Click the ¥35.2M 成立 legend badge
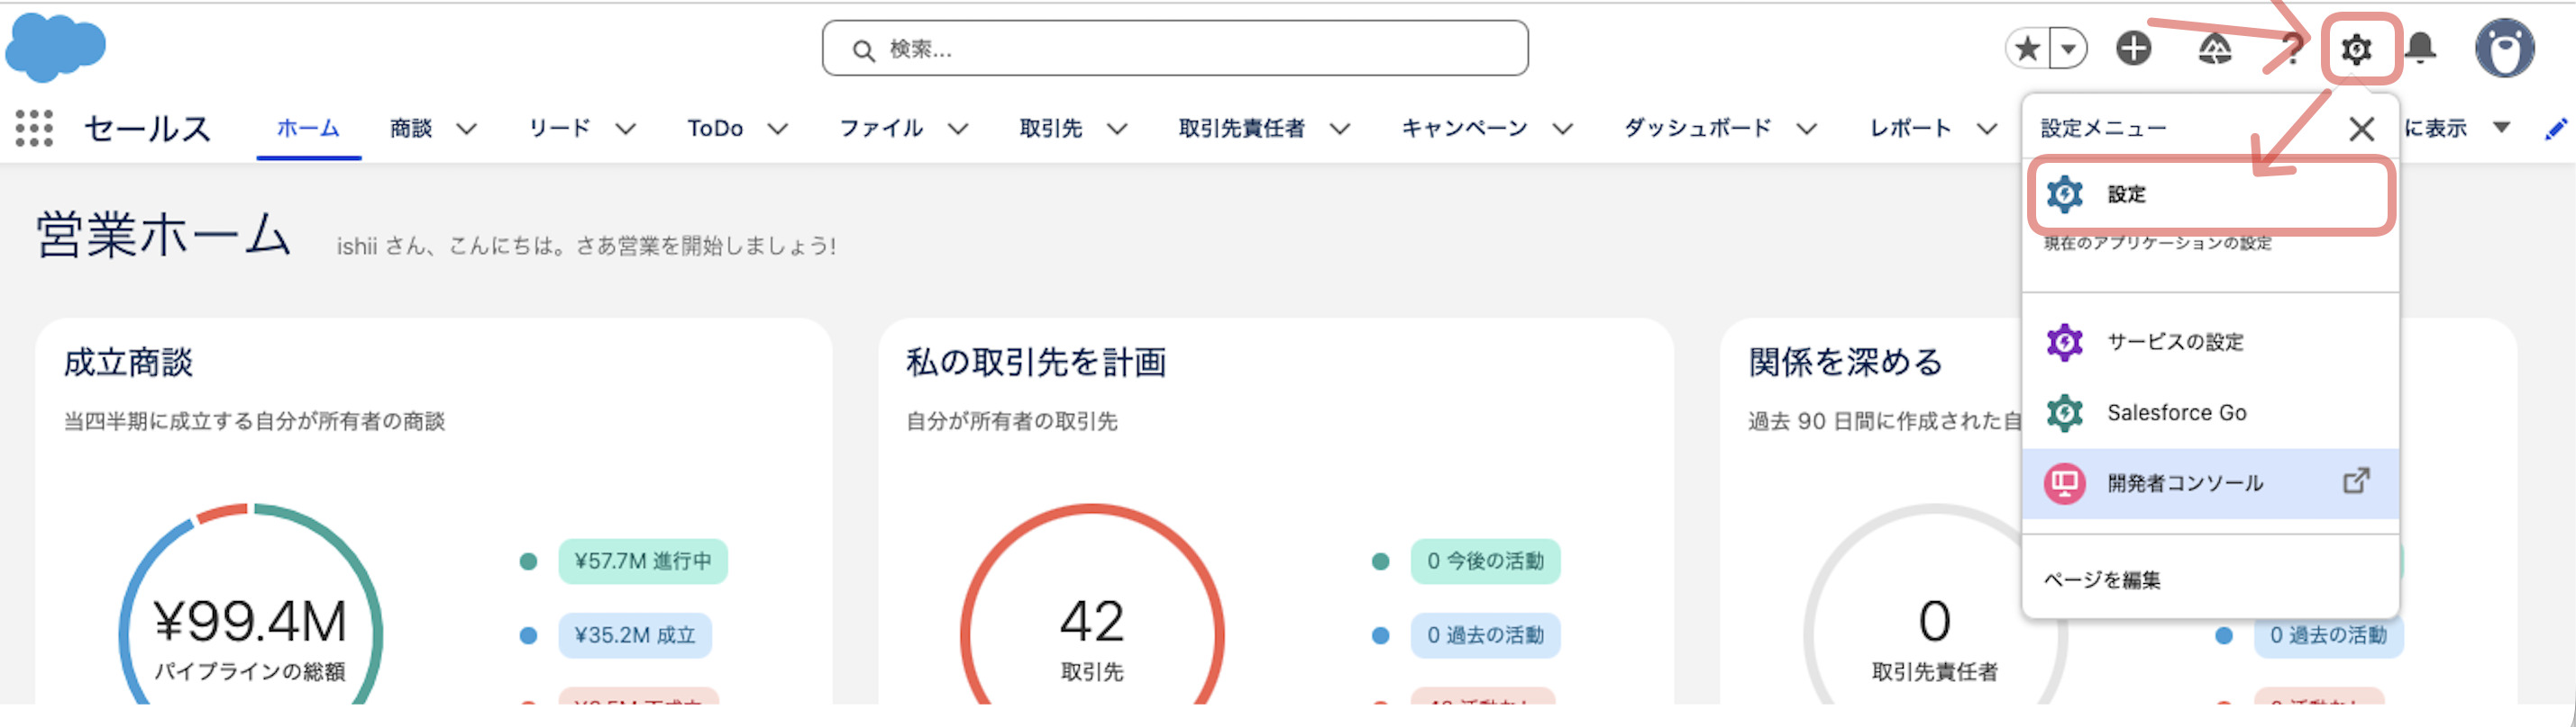The width and height of the screenshot is (2576, 727). pyautogui.click(x=634, y=635)
